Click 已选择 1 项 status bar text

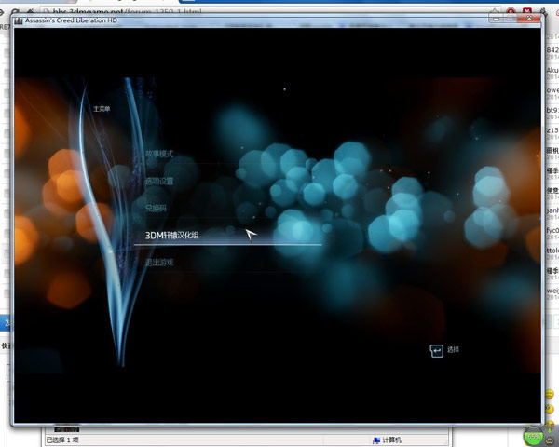coord(62,440)
